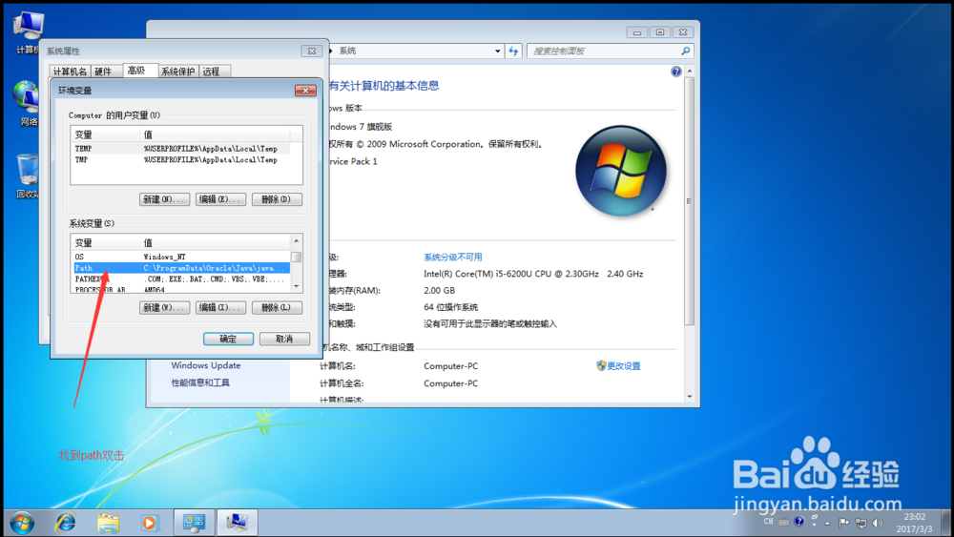This screenshot has height=537, width=954.
Task: Click New button for system variables
Action: (x=164, y=308)
